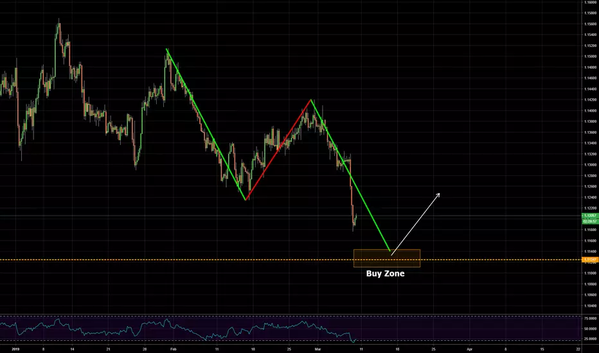Image resolution: width=599 pixels, height=353 pixels.
Task: Select the dashed orange horizontal price line
Action: click(x=291, y=260)
